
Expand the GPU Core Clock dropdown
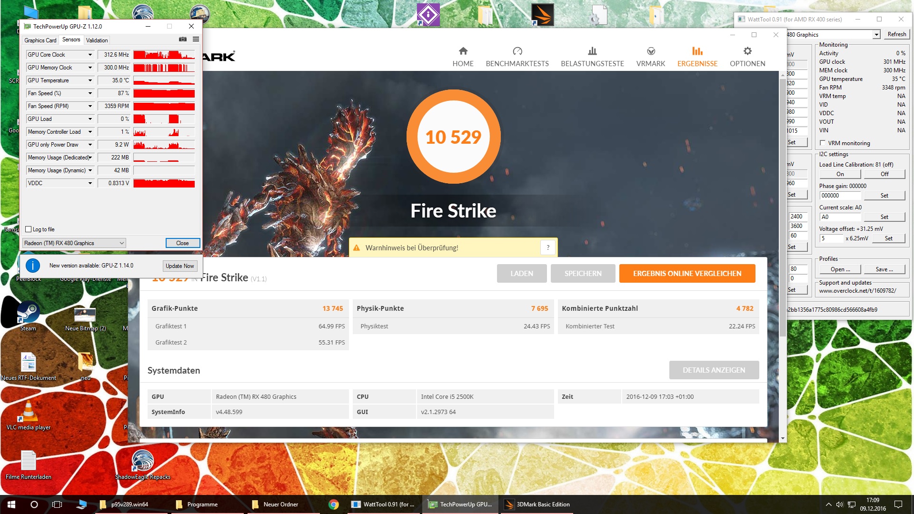tap(90, 55)
